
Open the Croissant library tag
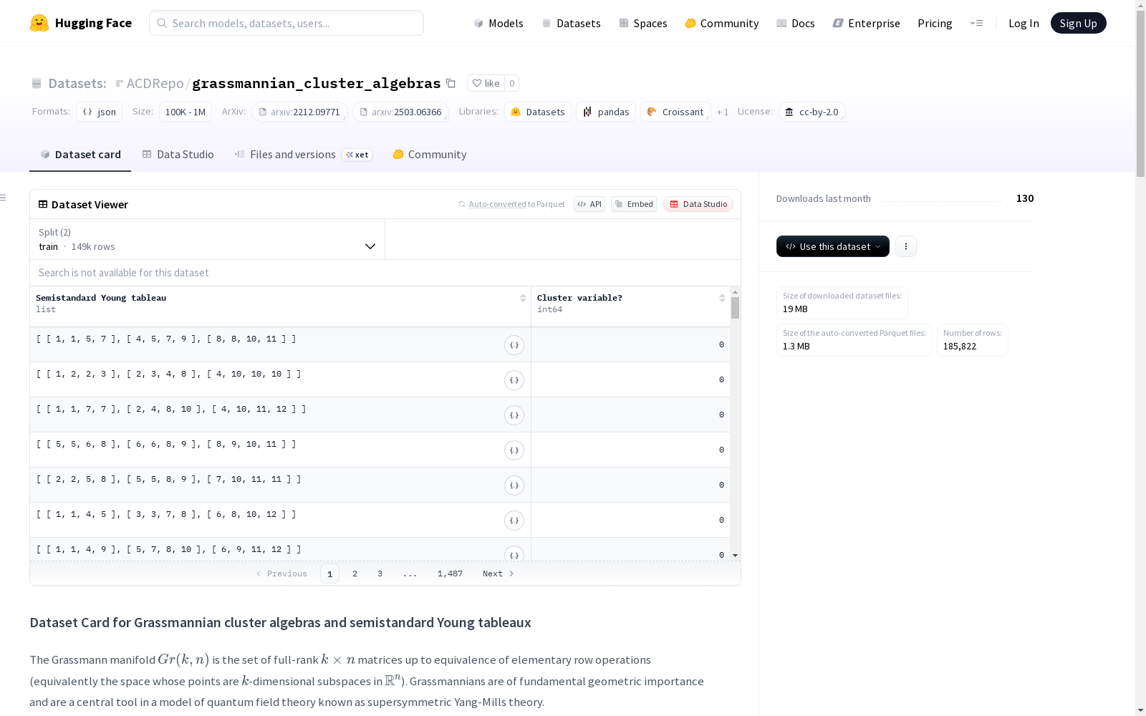675,112
